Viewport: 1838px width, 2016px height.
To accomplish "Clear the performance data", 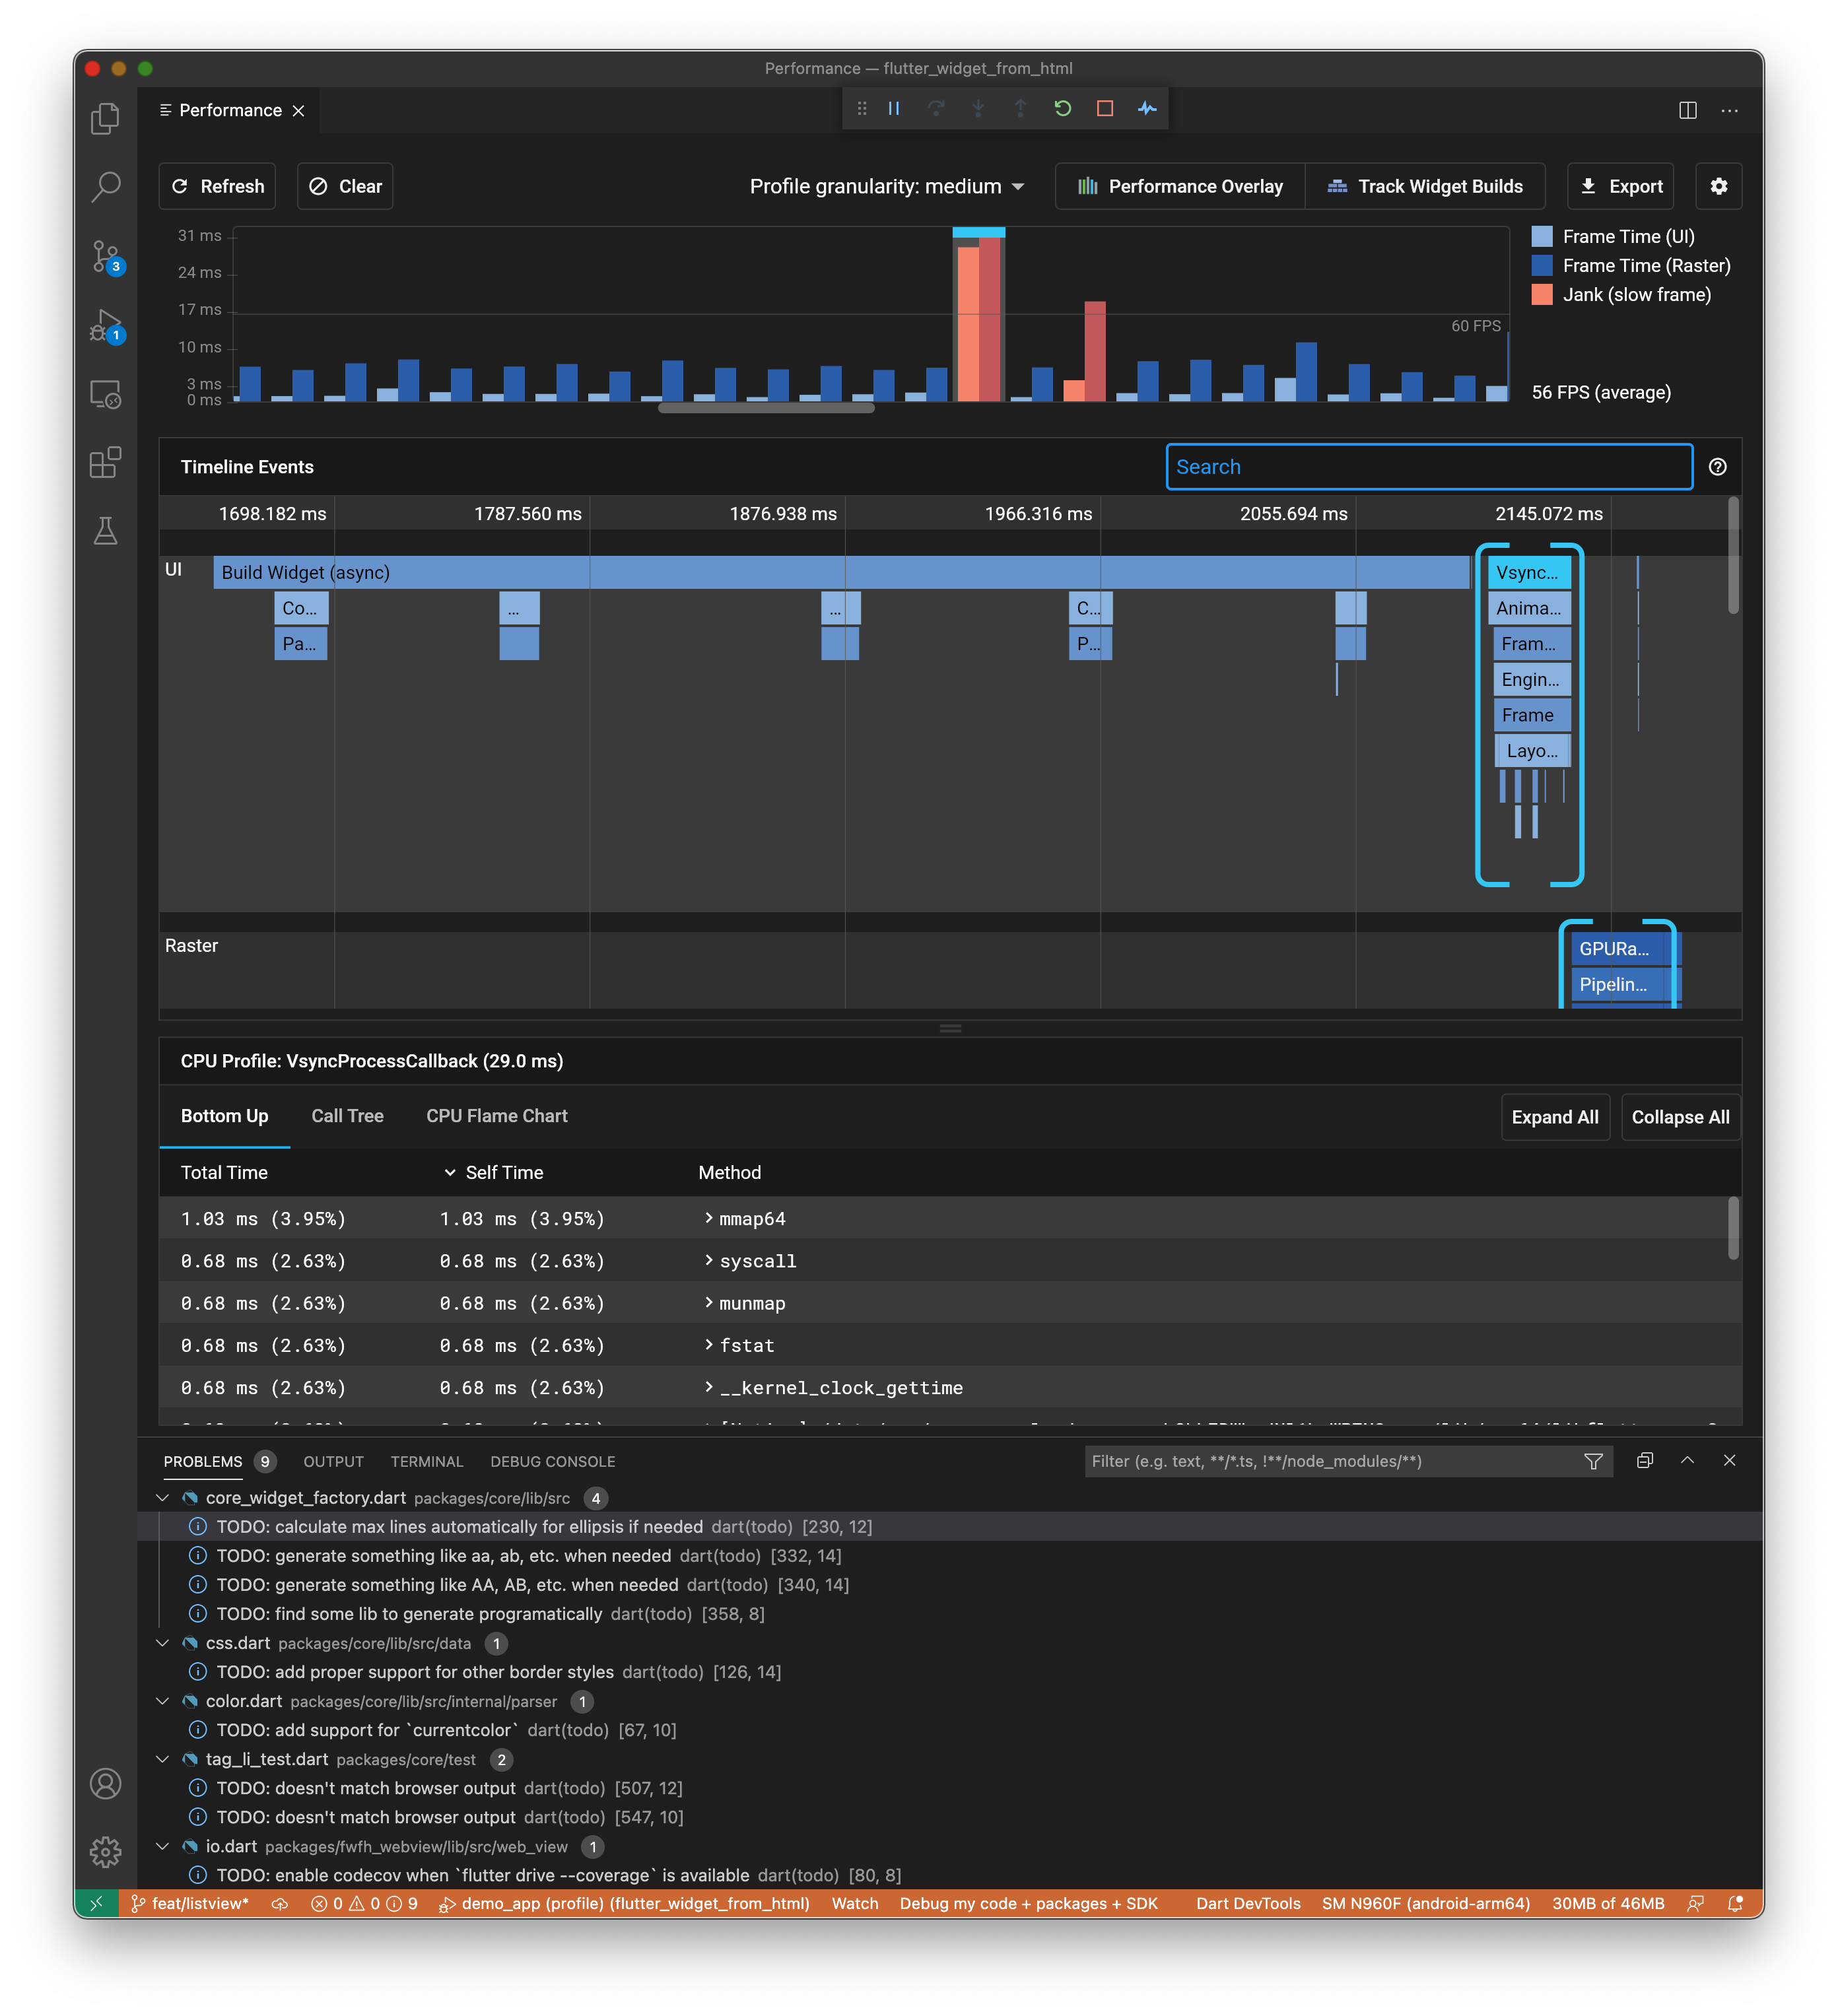I will click(344, 186).
